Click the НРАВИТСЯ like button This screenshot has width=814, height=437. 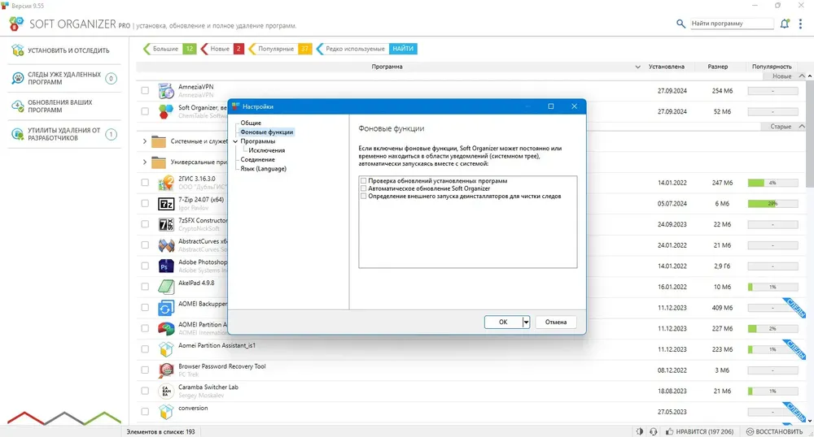(699, 431)
